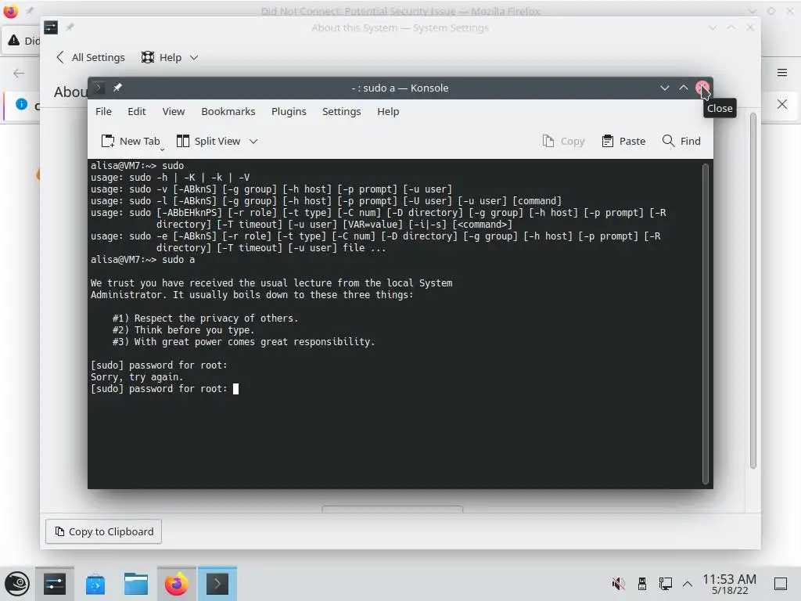Click the Copy toolbar button
Image resolution: width=801 pixels, height=601 pixels.
(x=563, y=141)
